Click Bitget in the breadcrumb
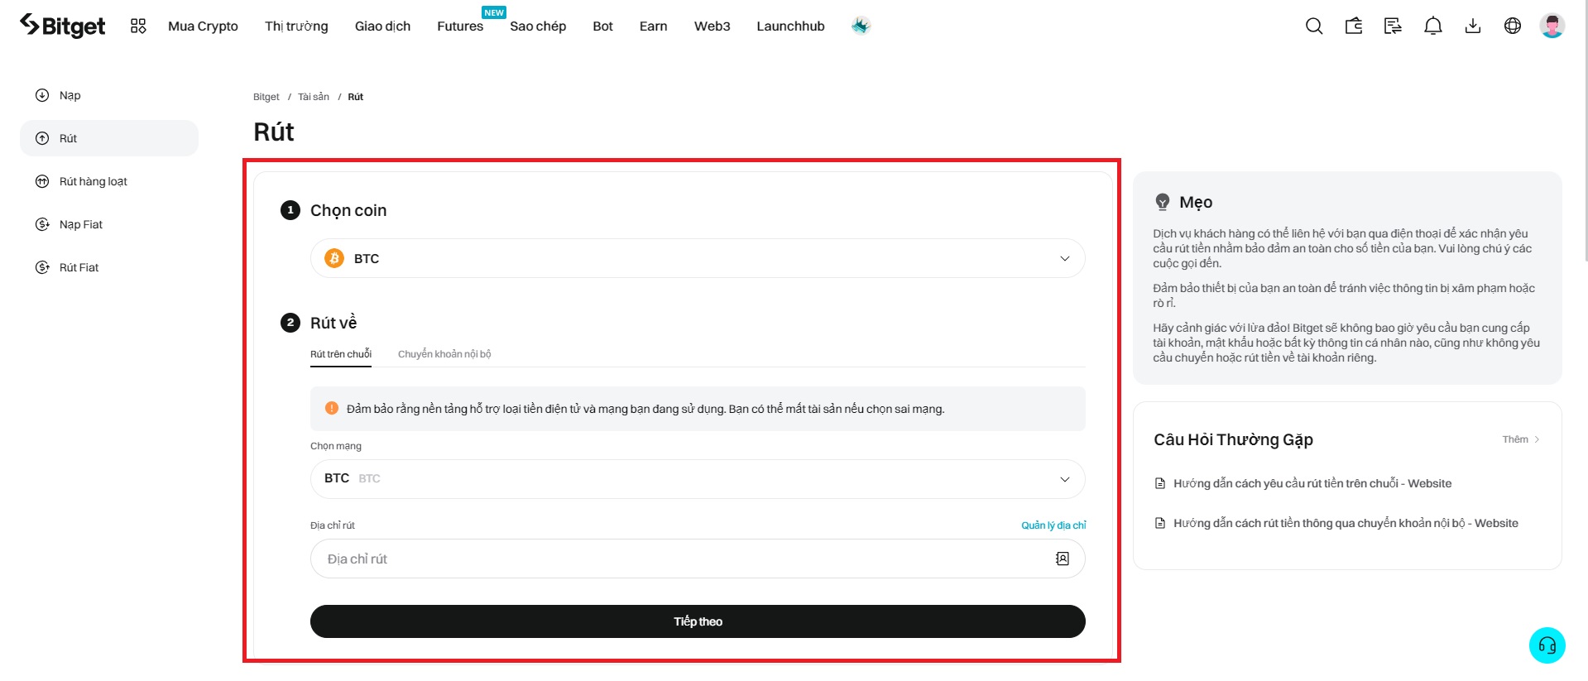Image resolution: width=1588 pixels, height=681 pixels. coord(266,97)
